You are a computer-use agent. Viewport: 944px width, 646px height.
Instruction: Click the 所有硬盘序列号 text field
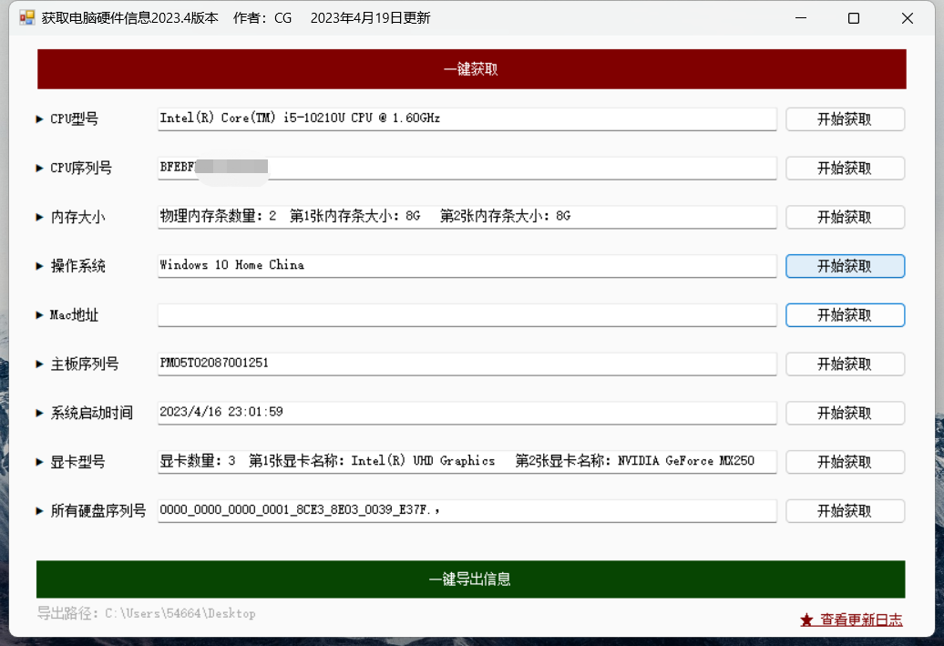pos(467,510)
